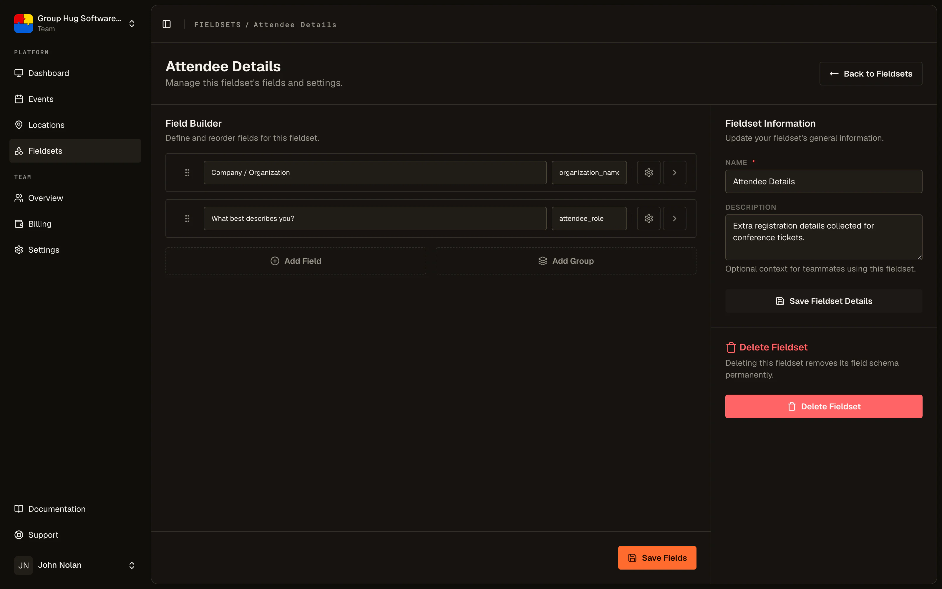
Task: Open settings gear for organization_name field
Action: (x=649, y=173)
